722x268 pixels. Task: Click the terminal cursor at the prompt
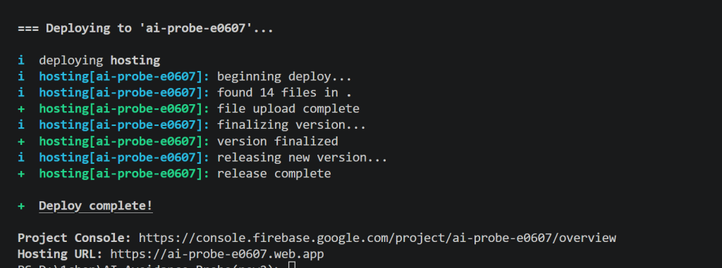[291, 264]
